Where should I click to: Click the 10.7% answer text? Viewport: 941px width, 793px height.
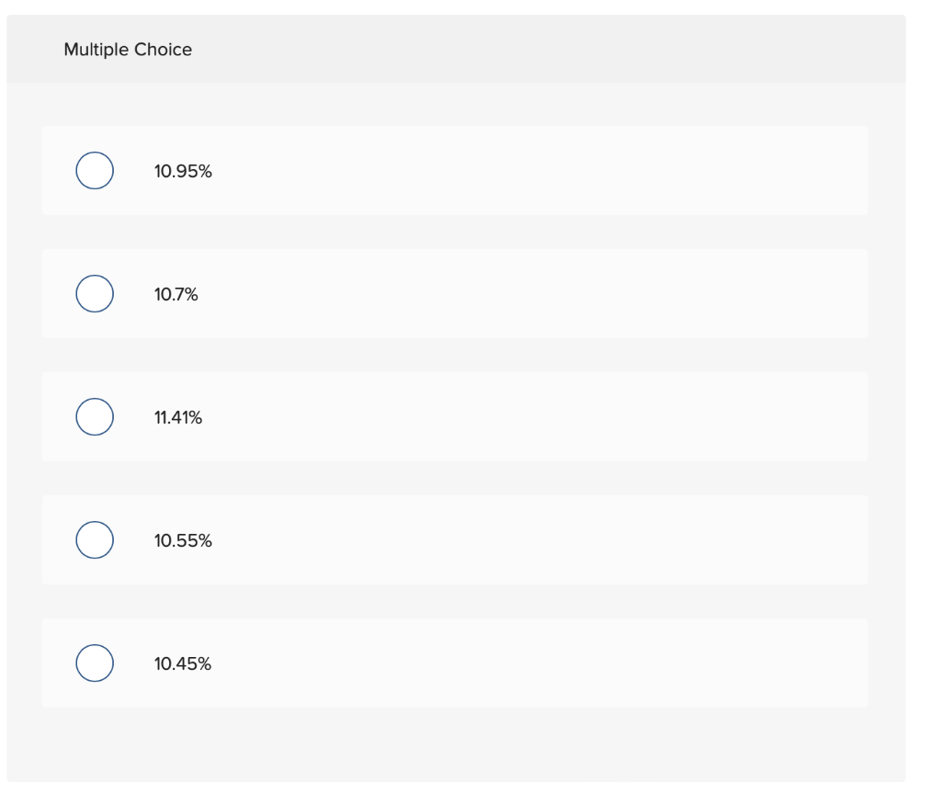pos(176,295)
